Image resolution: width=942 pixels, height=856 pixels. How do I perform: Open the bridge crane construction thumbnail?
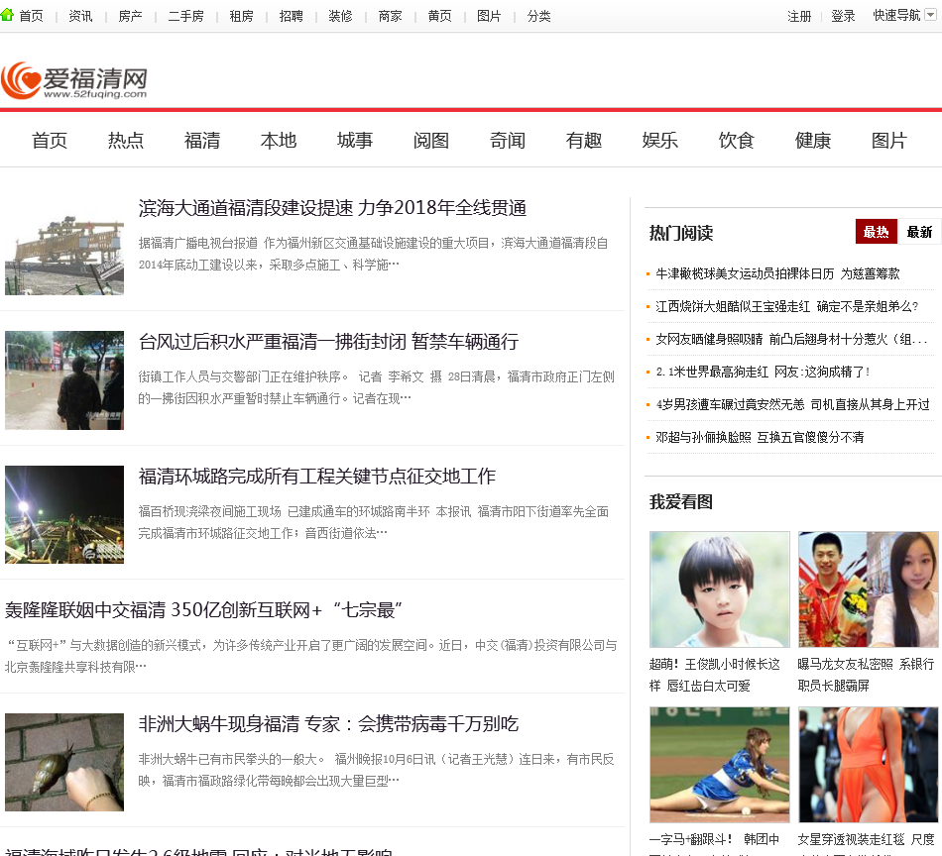pos(64,246)
